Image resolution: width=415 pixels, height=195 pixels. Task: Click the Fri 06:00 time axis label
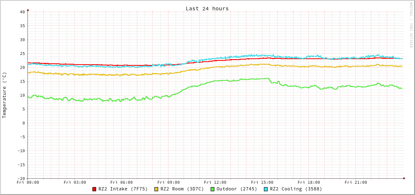point(122,182)
